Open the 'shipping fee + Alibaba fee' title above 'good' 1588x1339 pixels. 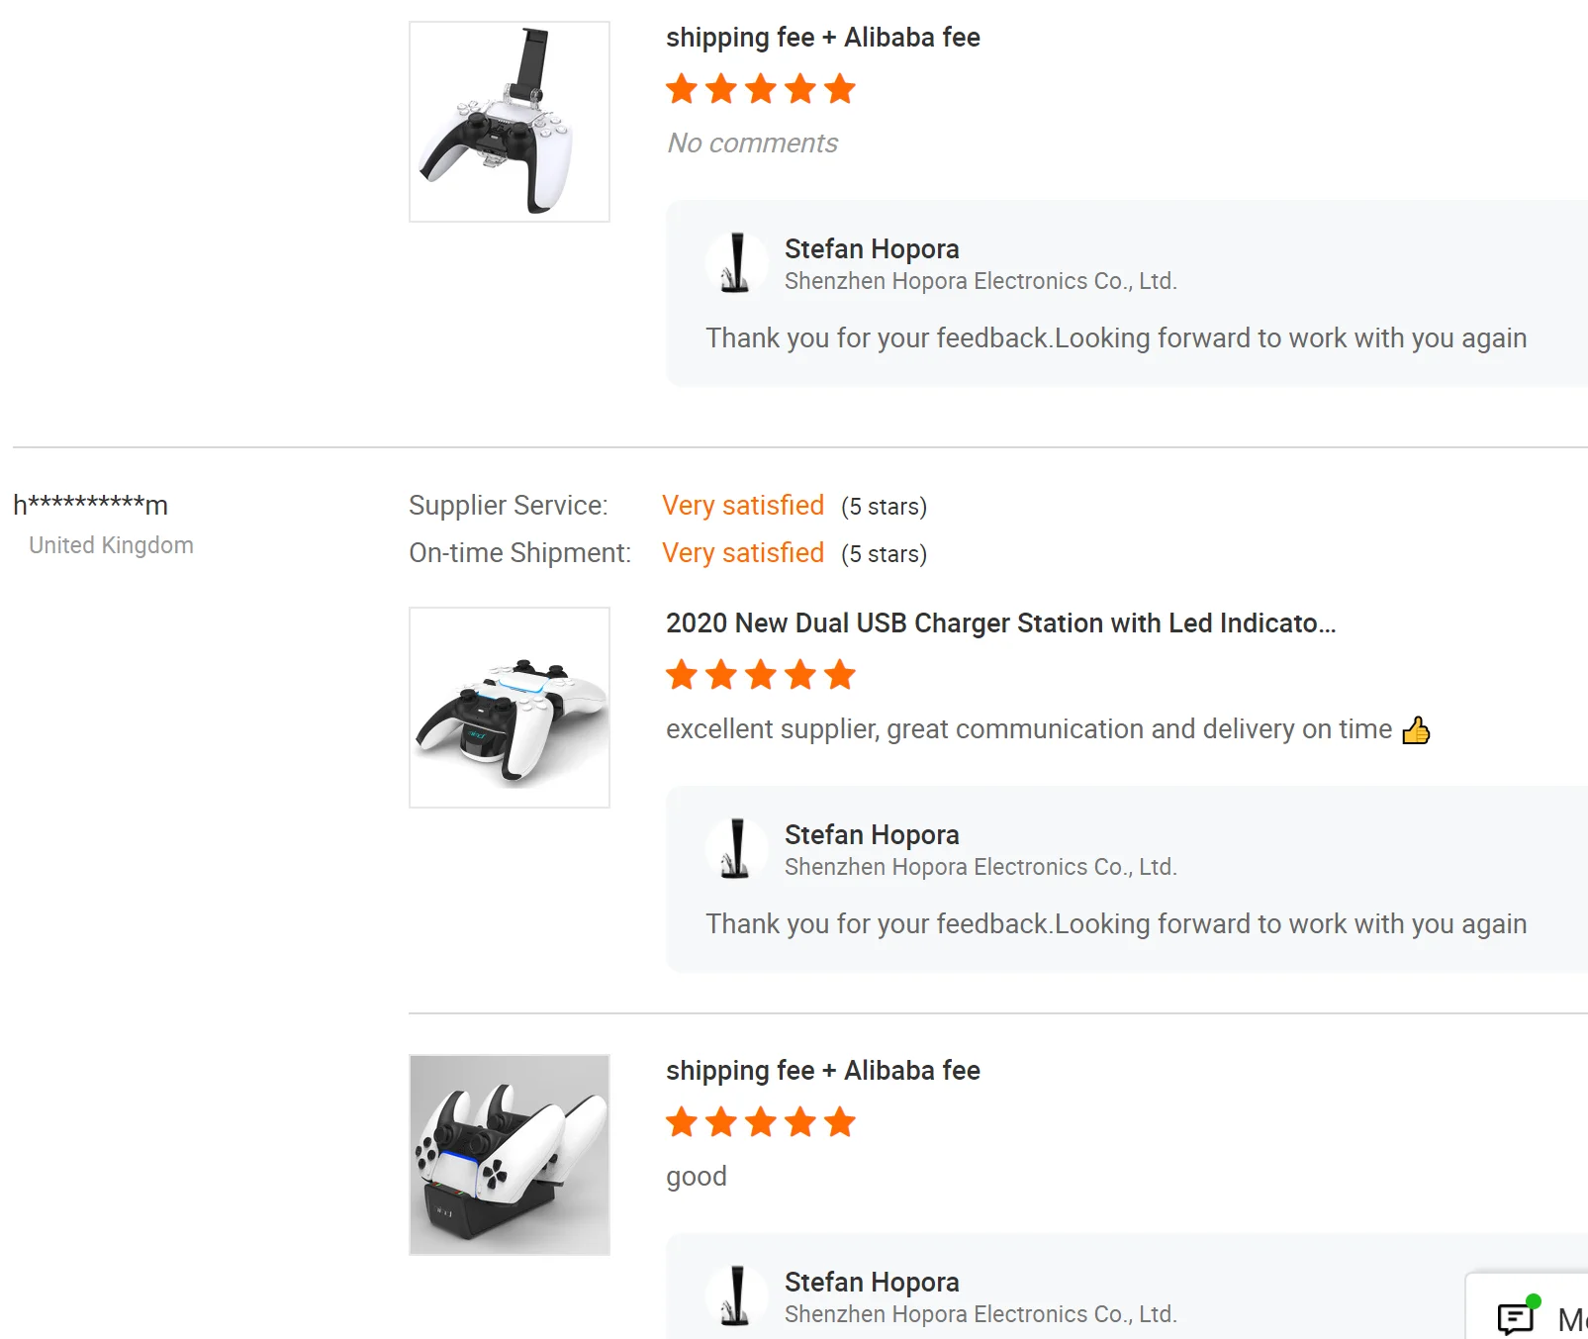tap(822, 1071)
